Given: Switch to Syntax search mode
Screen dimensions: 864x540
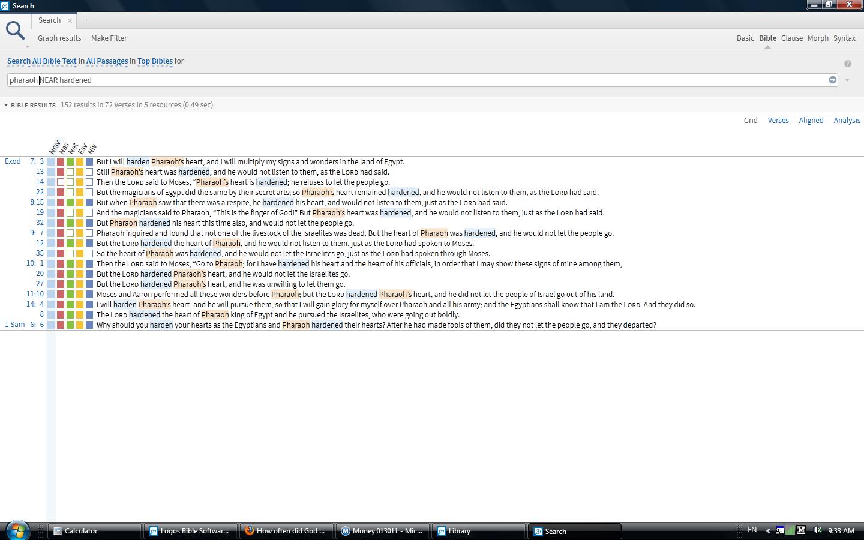Looking at the screenshot, I should tap(844, 38).
